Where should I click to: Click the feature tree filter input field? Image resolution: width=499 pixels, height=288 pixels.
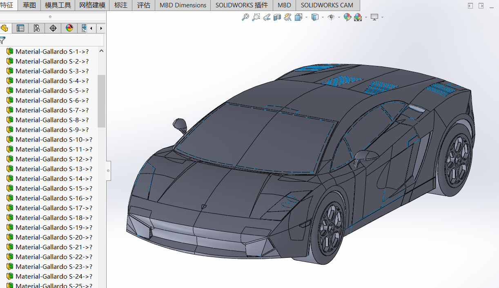(x=55, y=40)
